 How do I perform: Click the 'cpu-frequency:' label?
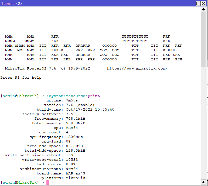tap(46, 137)
